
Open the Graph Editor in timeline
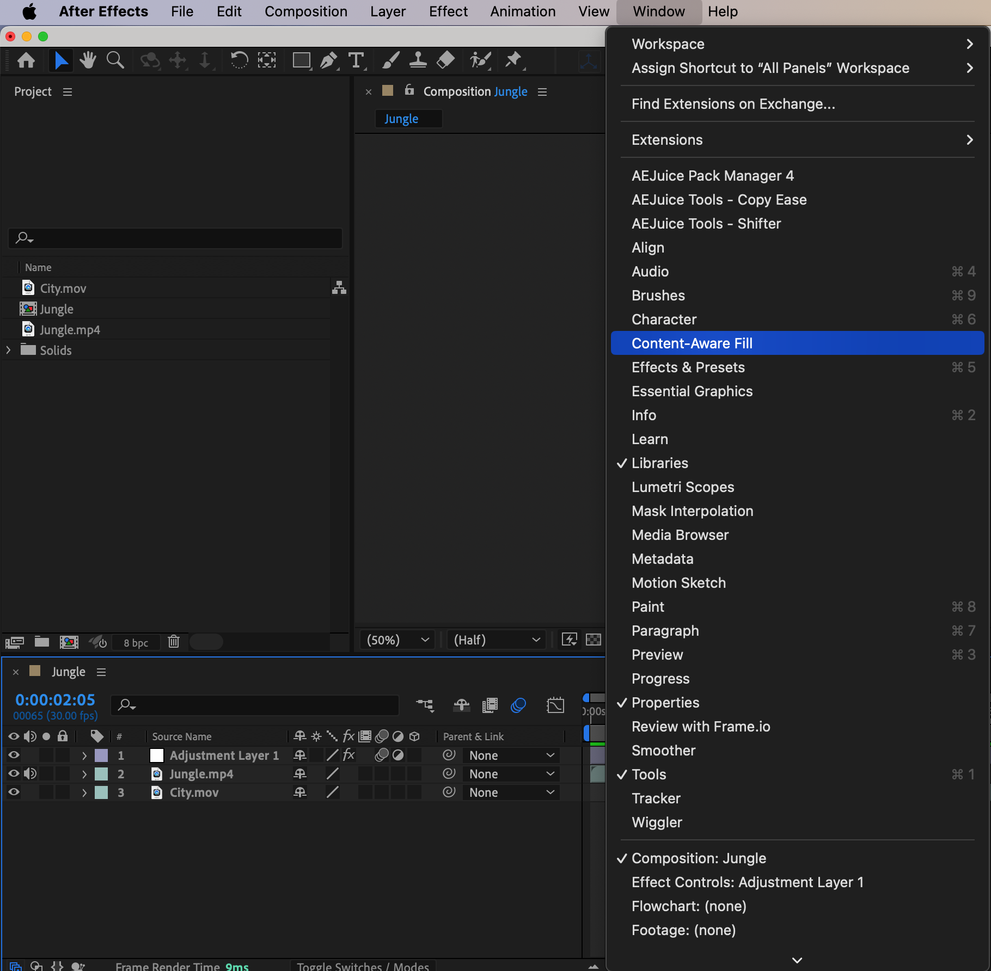coord(555,705)
